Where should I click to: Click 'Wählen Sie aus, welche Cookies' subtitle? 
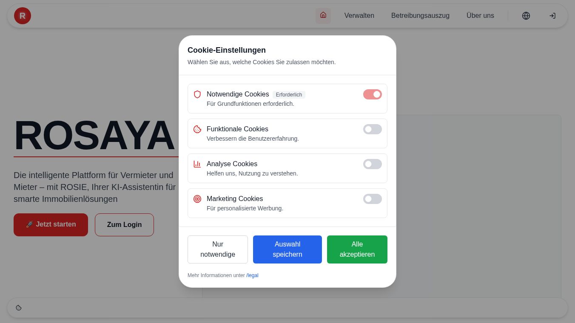point(262,62)
